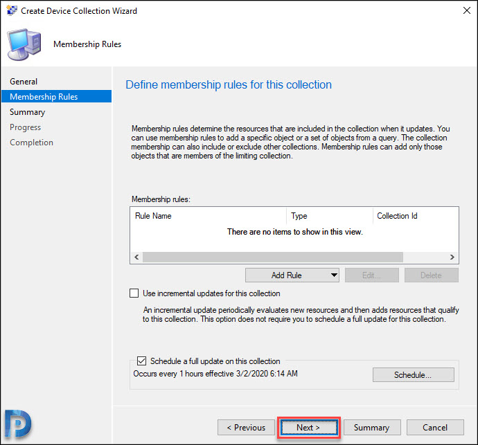
Task: Click the disabled Edit... button
Action: coord(371,275)
